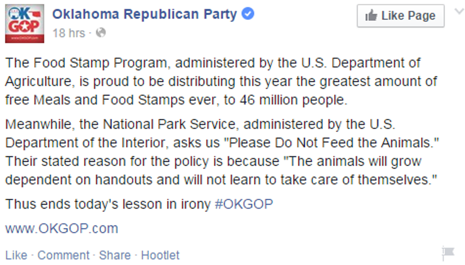Follow the #OKGOP hashtag
The width and height of the screenshot is (465, 265).
(x=244, y=204)
